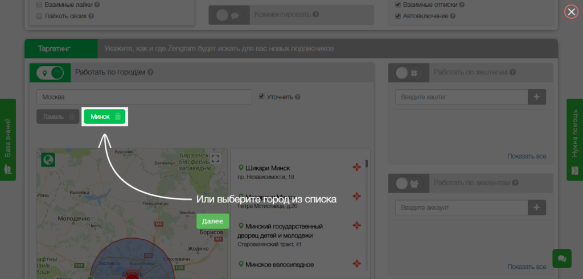Screen dimensions: 583x279
Task: Uncheck the Уточнить checkbox
Action: [x=262, y=97]
